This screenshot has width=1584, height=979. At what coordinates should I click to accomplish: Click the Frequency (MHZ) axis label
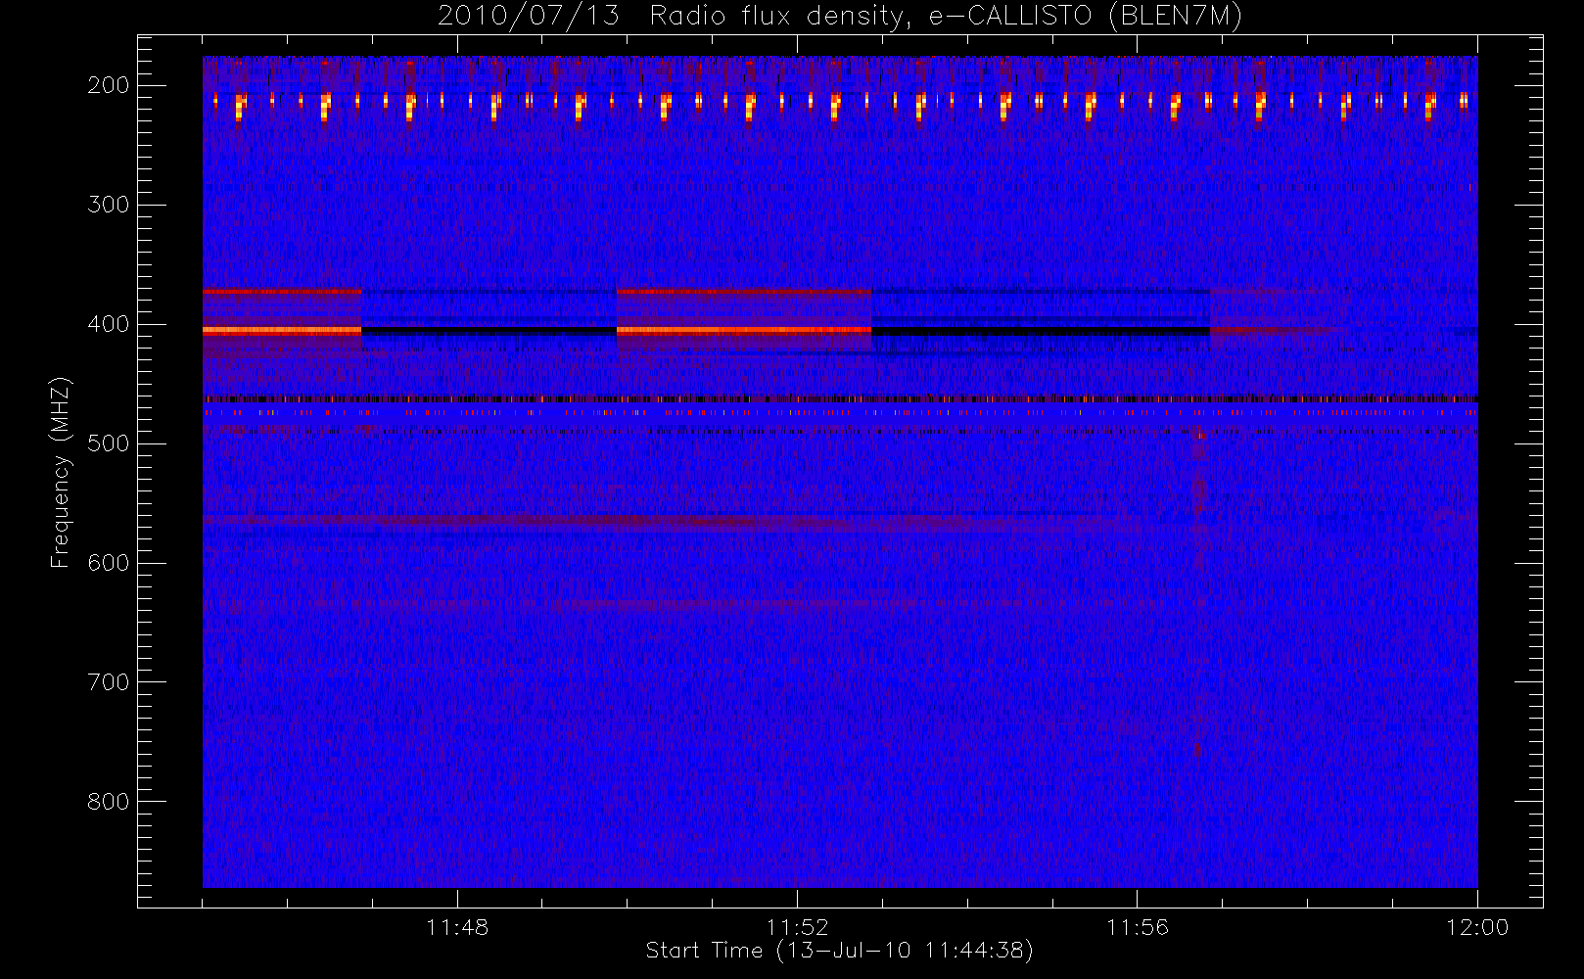(x=61, y=472)
